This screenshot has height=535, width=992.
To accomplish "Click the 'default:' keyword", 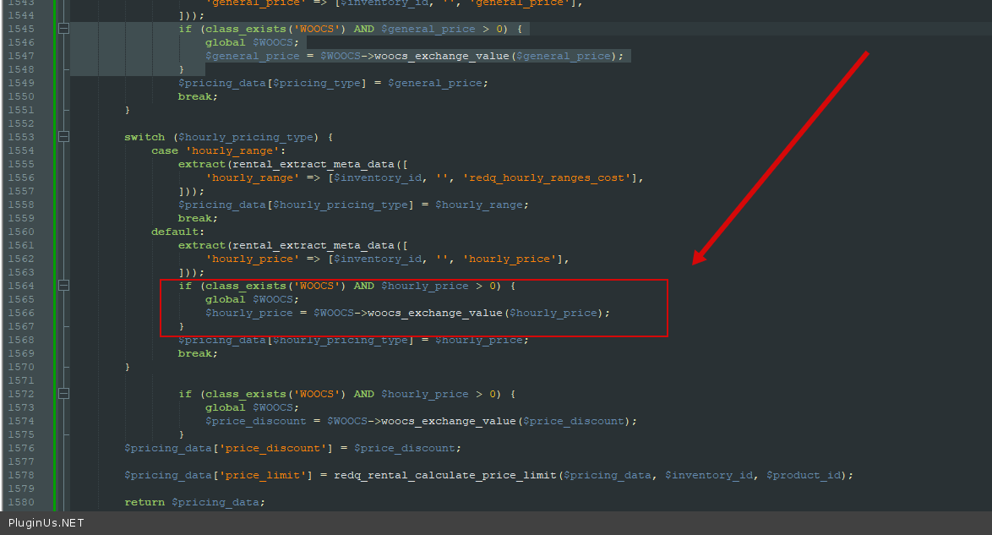I will click(177, 232).
